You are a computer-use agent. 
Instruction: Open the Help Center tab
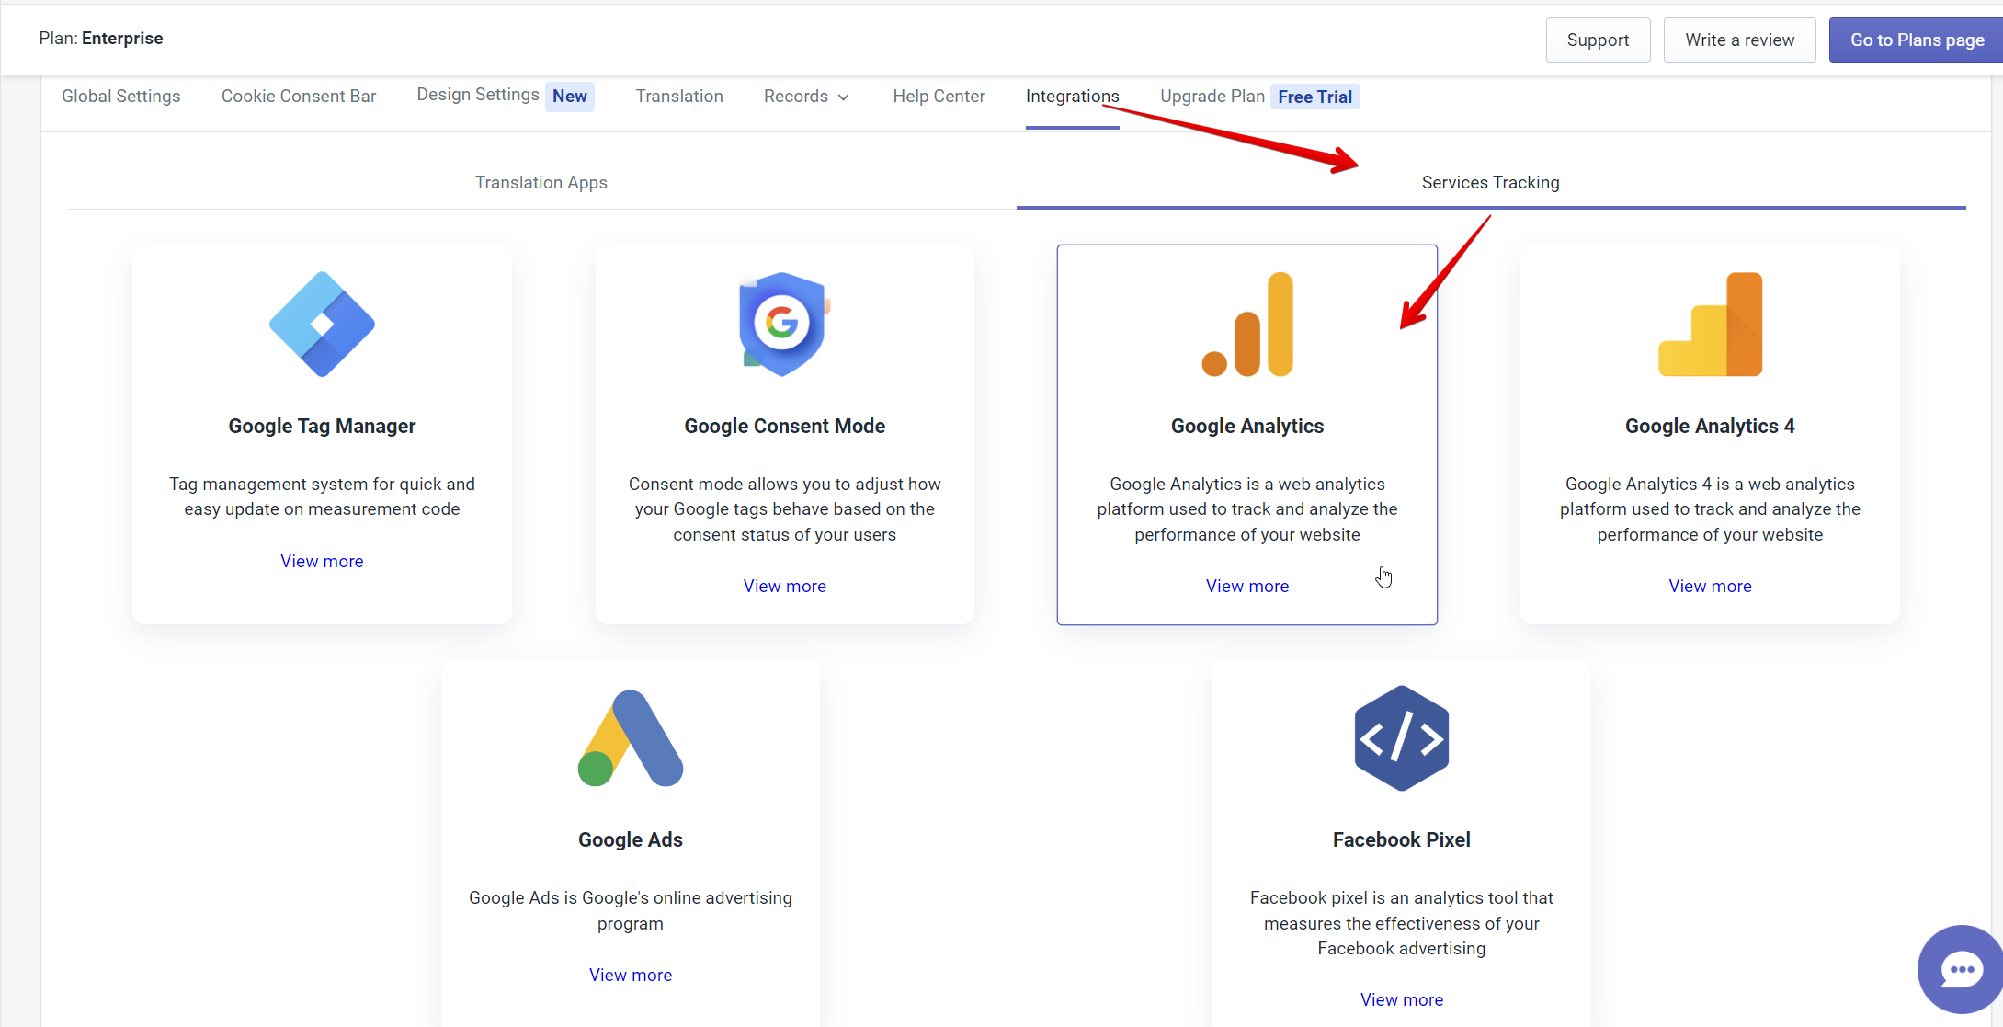click(939, 97)
